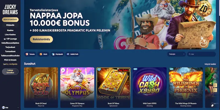Open the Turnaukset menu item
This screenshot has height=110, width=220.
10,51
